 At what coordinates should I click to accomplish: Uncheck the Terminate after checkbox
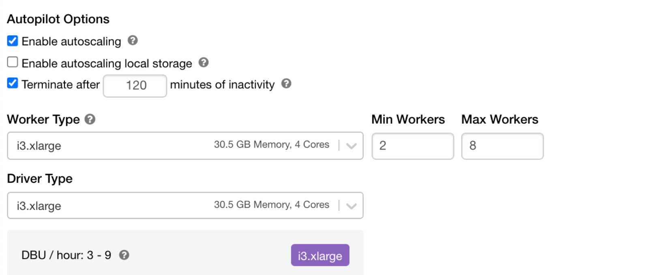pyautogui.click(x=13, y=83)
